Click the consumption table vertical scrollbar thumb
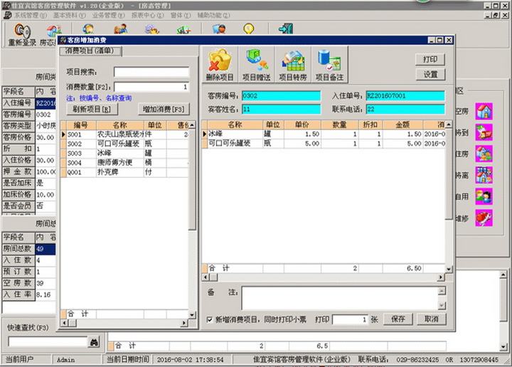 click(448, 173)
